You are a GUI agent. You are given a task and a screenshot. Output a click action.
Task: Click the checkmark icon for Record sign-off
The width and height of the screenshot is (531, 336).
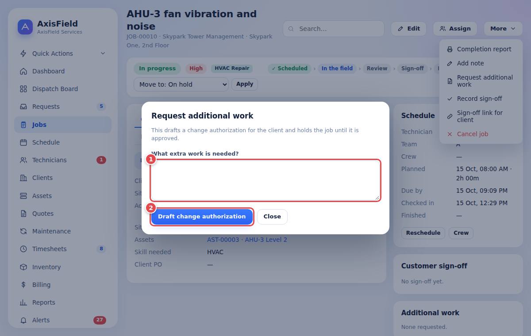coord(450,99)
